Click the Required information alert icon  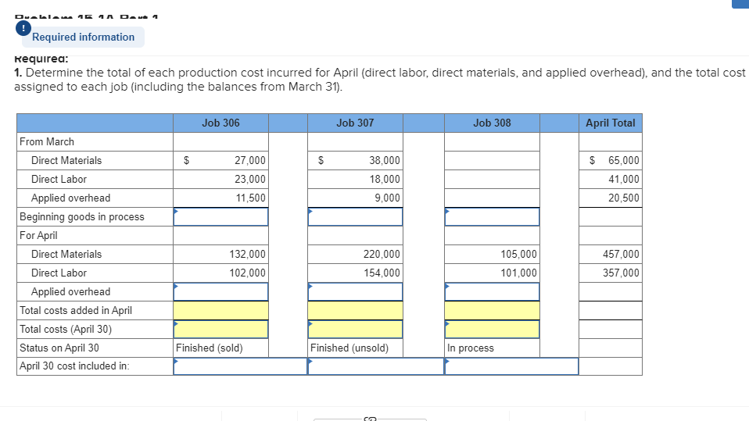[23, 28]
